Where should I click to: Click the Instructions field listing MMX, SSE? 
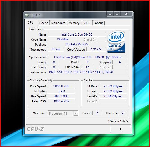[87, 72]
